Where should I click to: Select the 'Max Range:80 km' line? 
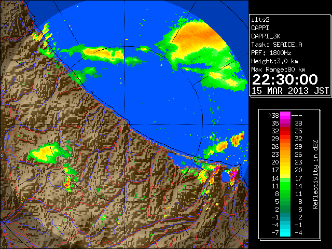[278, 70]
